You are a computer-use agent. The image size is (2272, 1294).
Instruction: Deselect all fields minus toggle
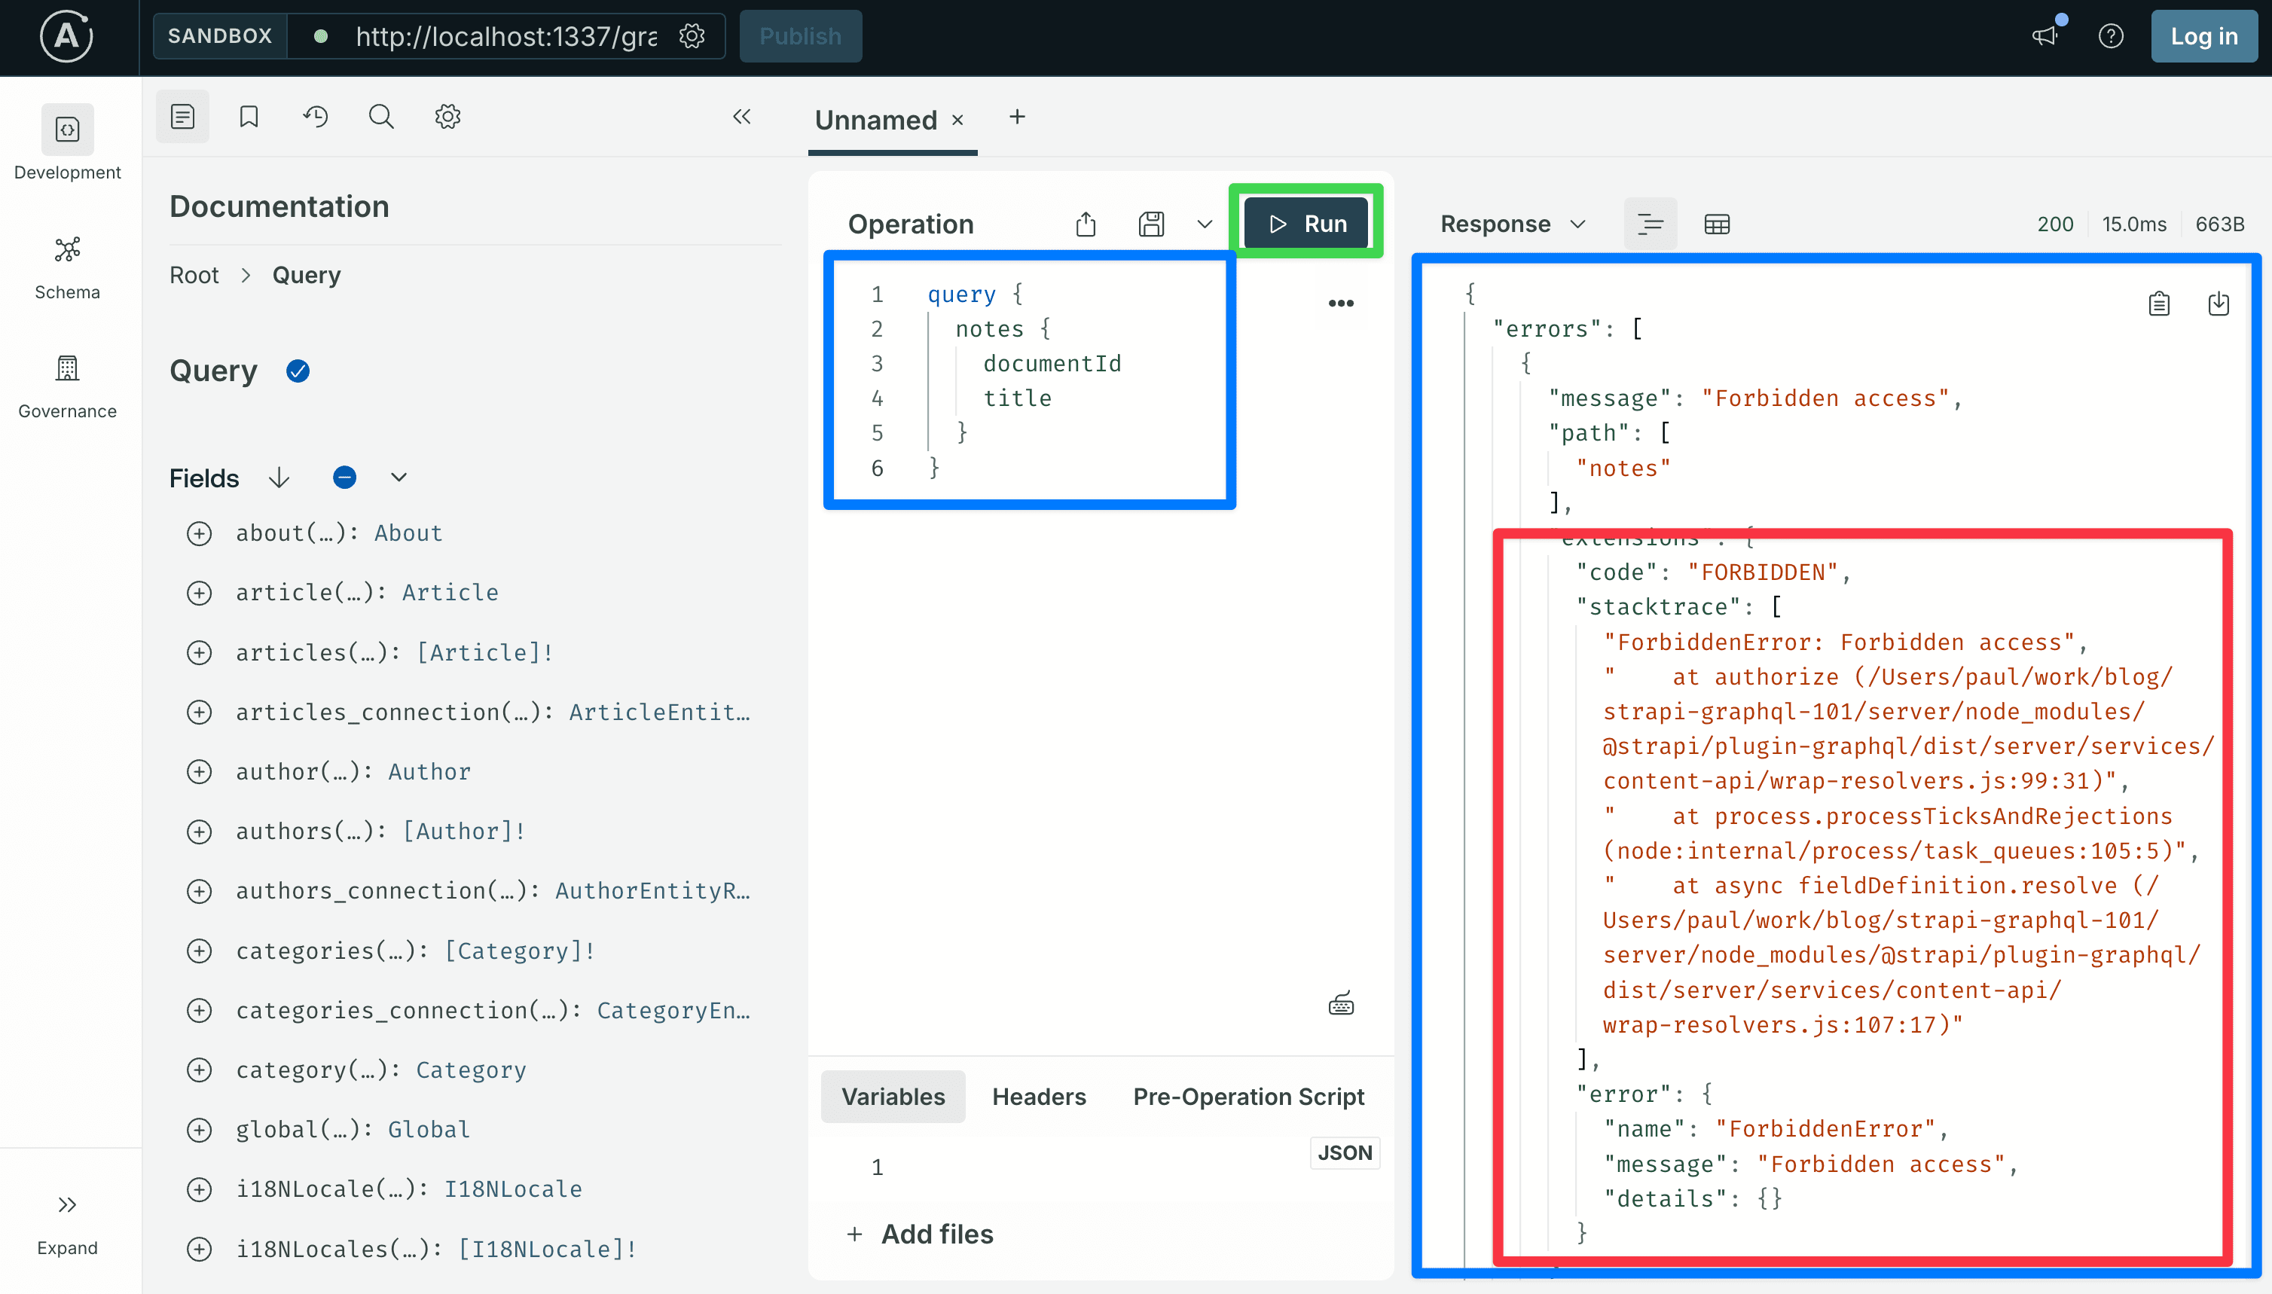tap(345, 478)
